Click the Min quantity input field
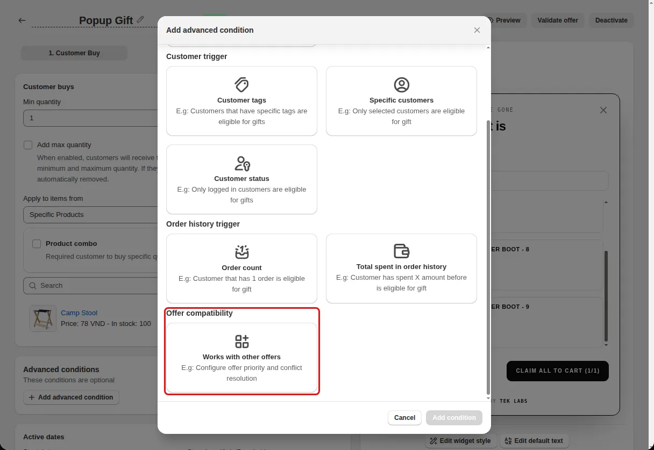Viewport: 654px width, 450px height. pyautogui.click(x=91, y=118)
